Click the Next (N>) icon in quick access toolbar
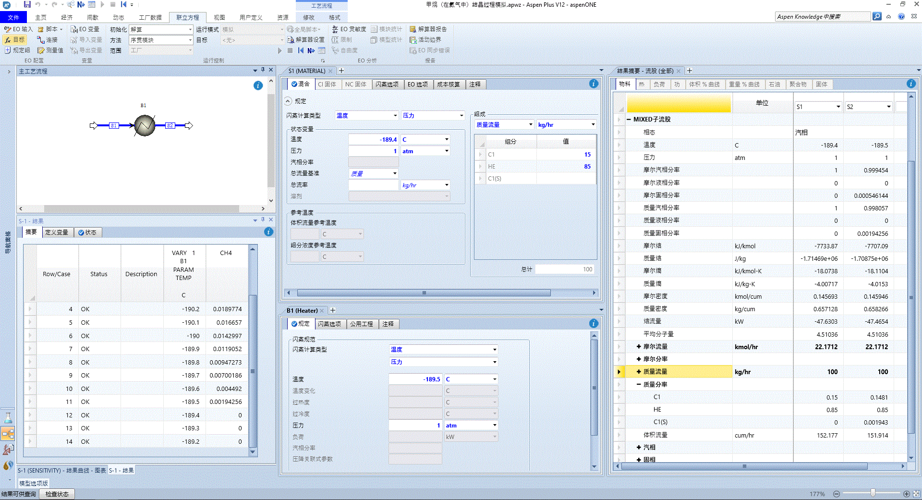 [x=81, y=4]
